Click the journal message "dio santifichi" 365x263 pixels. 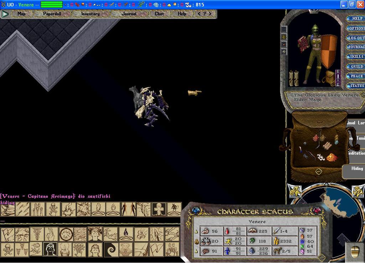[94, 196]
